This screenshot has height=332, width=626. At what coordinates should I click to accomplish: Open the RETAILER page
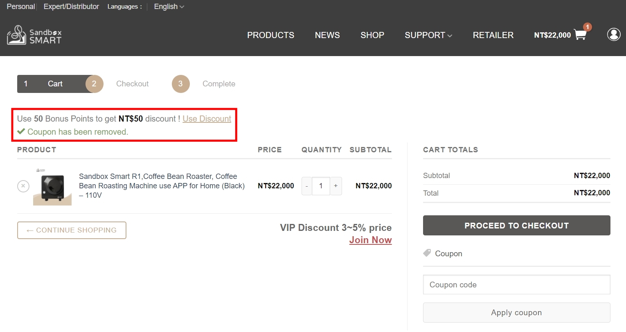click(493, 35)
